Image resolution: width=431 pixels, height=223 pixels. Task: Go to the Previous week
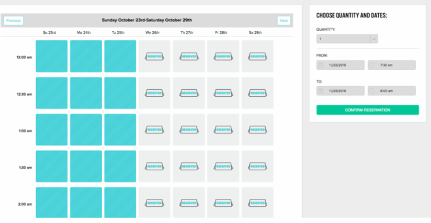13,20
